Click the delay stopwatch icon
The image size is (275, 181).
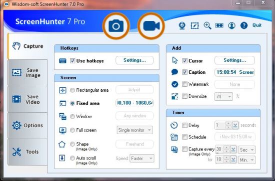point(174,125)
